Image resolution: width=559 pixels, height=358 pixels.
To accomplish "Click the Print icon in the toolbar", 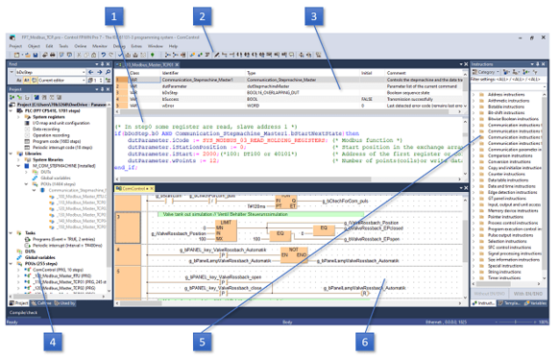I will coord(53,55).
